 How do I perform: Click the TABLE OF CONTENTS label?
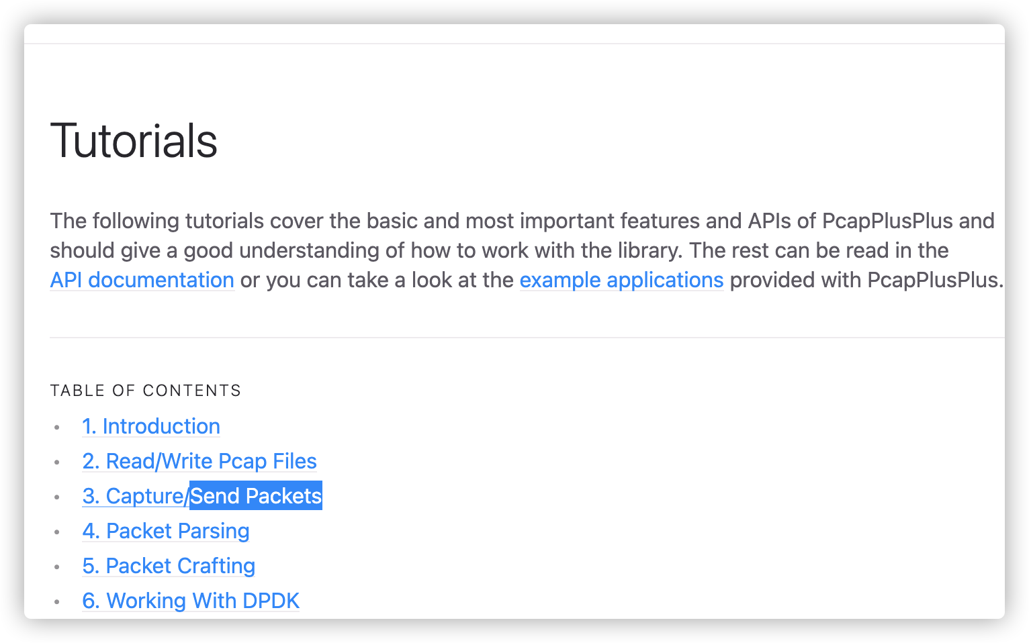(145, 390)
